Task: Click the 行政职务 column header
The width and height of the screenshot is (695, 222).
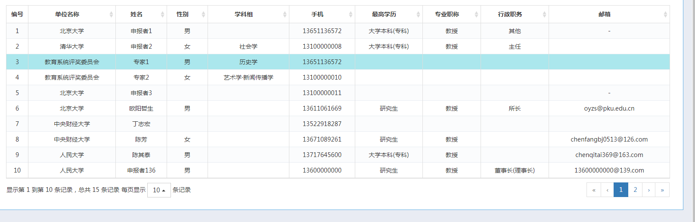Action: pos(515,14)
